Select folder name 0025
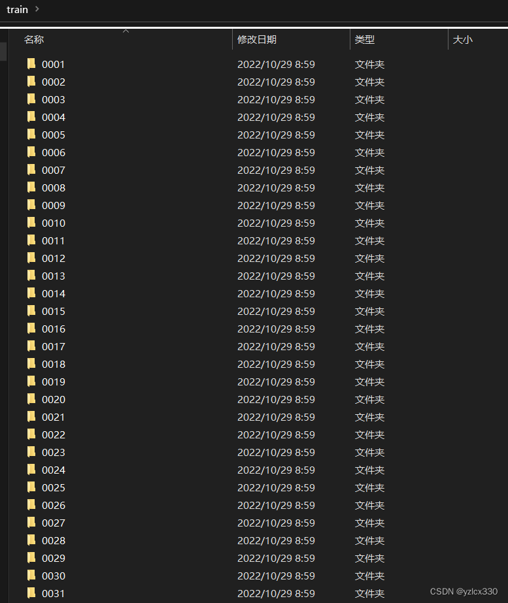This screenshot has height=603, width=508. (x=54, y=487)
